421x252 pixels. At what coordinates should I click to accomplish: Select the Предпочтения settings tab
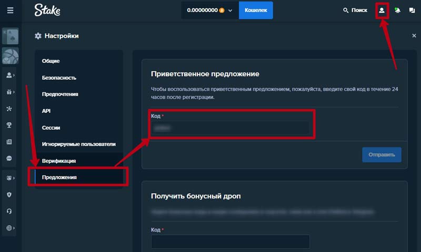79,94
